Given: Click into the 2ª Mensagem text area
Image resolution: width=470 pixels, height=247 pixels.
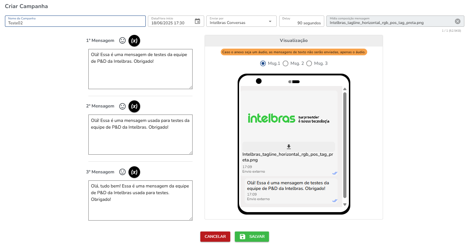Looking at the screenshot, I should (140, 135).
